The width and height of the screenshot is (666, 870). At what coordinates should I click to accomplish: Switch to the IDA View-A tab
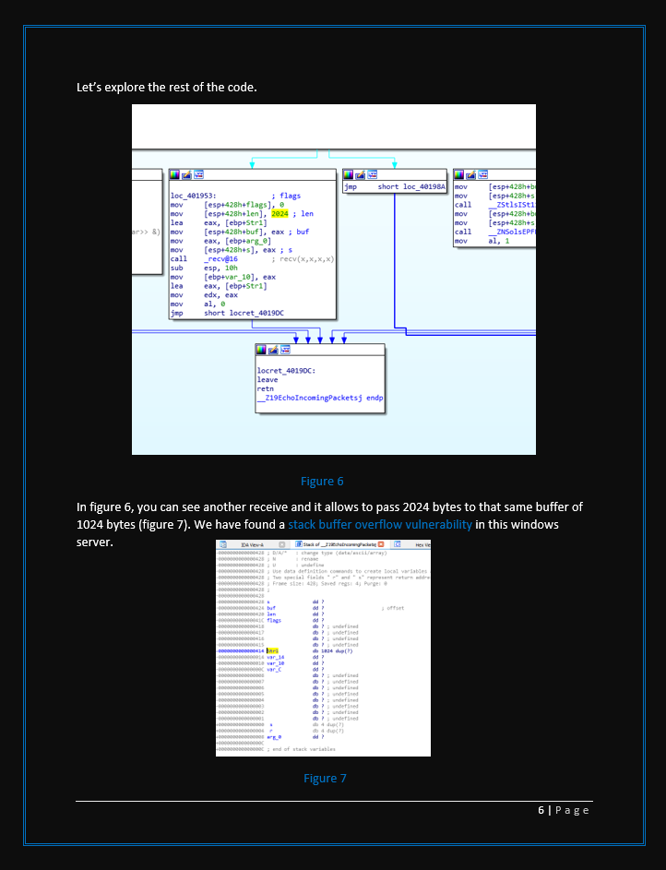coord(253,545)
